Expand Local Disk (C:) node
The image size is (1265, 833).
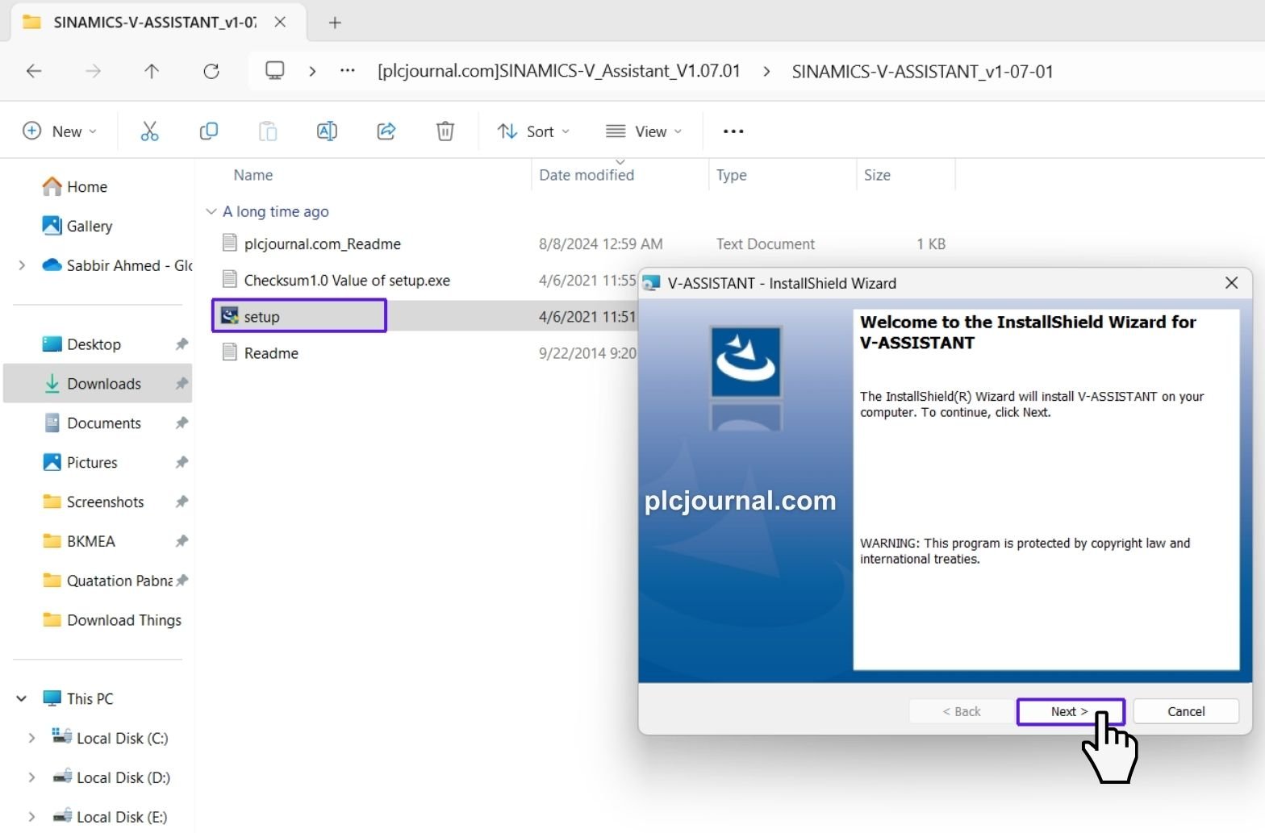[x=31, y=738]
